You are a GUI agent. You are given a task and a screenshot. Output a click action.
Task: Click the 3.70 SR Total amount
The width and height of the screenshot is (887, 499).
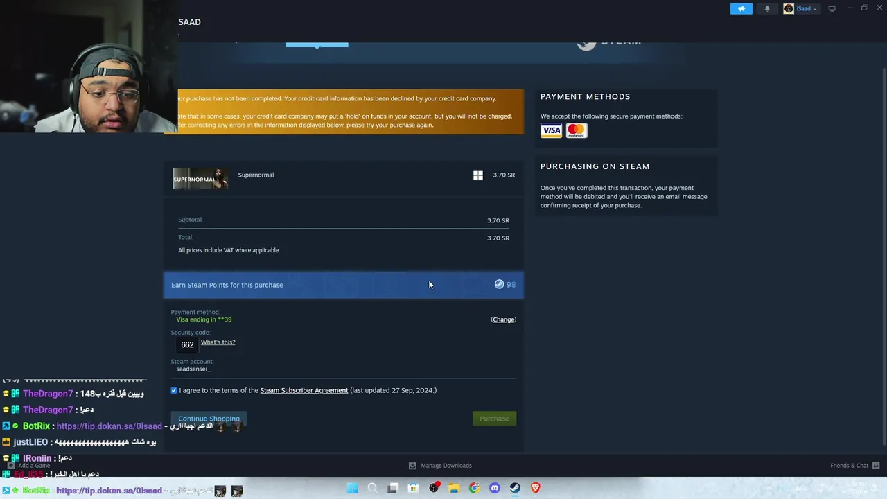(498, 238)
